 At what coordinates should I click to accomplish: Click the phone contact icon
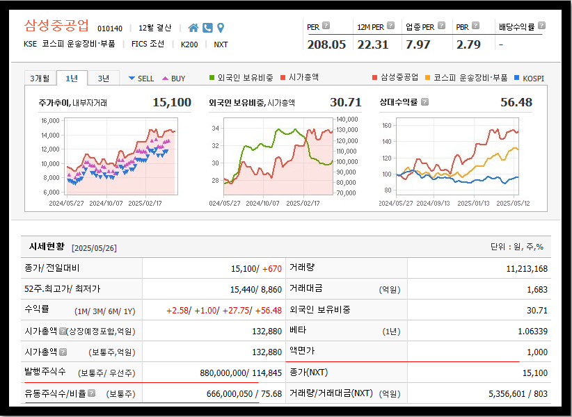point(207,28)
